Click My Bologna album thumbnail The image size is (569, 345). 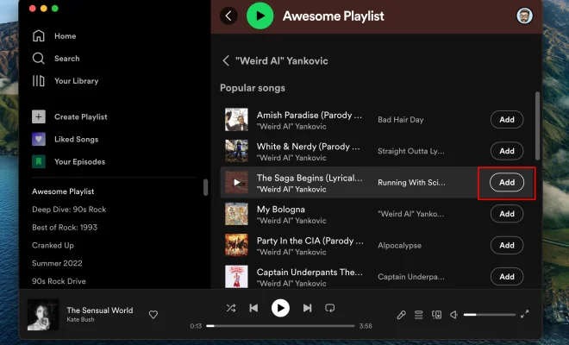coord(236,214)
